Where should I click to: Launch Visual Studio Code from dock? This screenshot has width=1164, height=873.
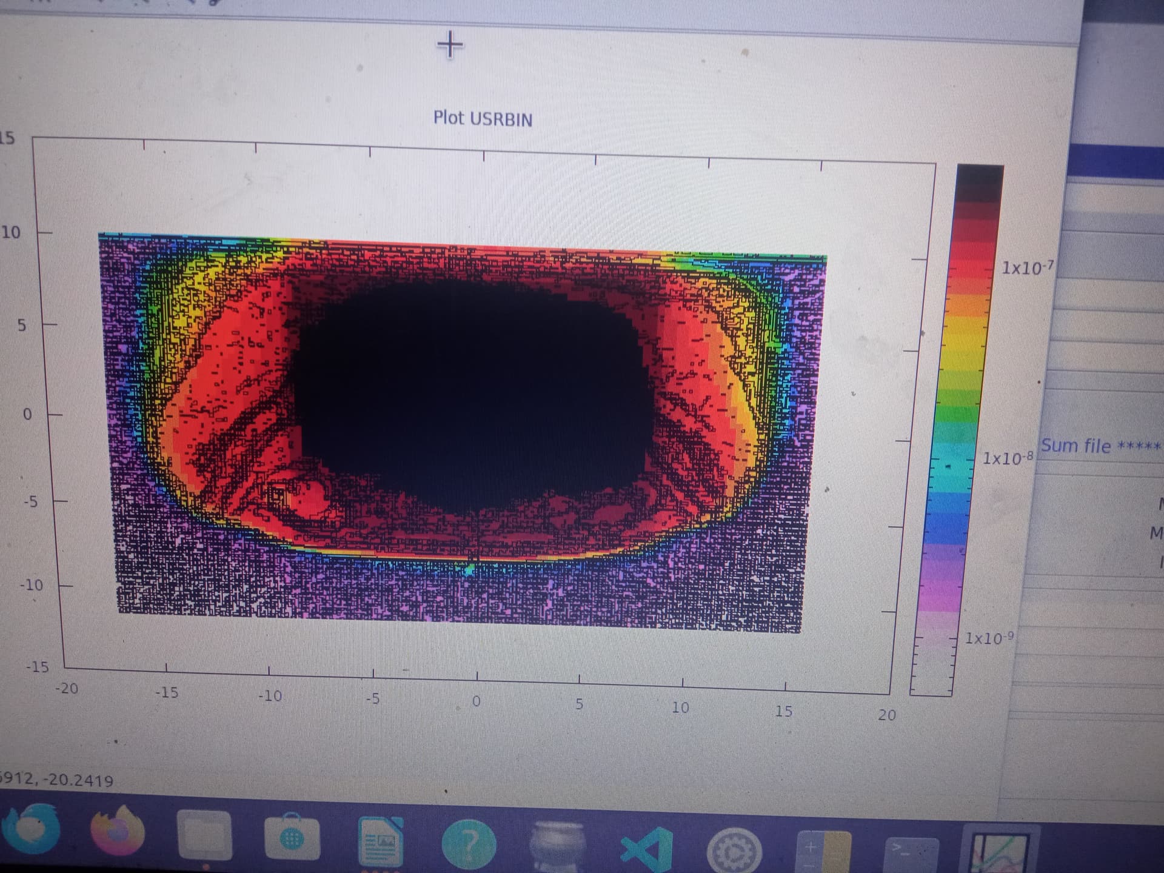[x=647, y=849]
